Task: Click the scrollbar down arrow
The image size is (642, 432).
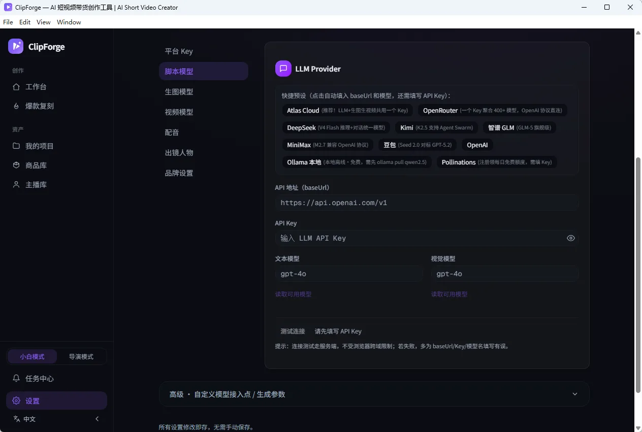Action: point(638,428)
